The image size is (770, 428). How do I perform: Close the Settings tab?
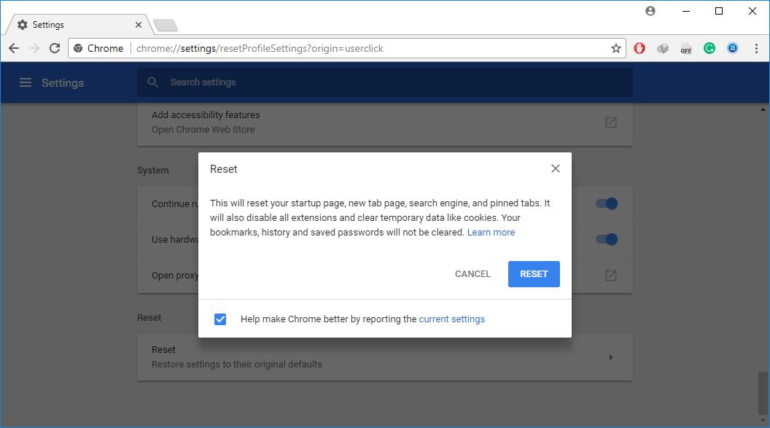(x=139, y=25)
